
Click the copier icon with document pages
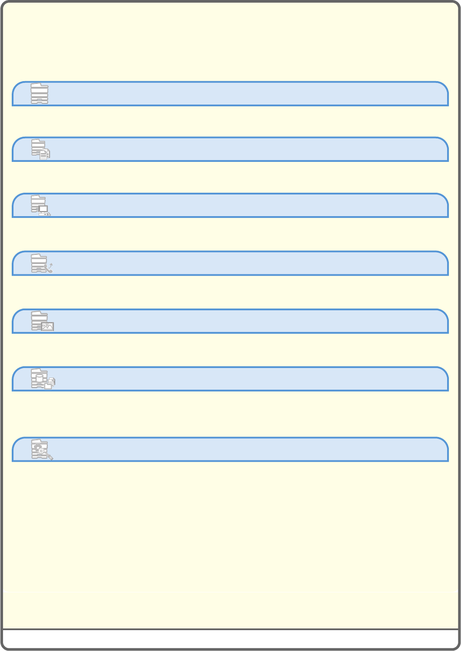[41, 150]
